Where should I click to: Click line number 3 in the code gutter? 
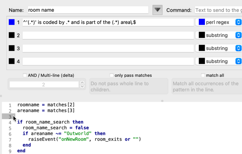(10, 117)
